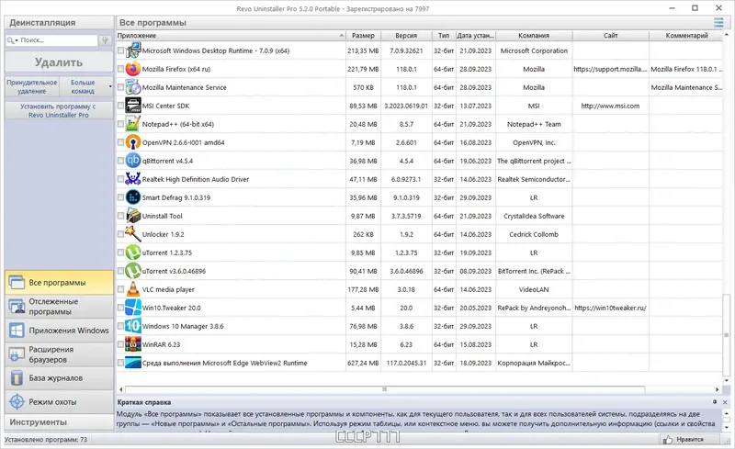Click the Mozilla Maintenance Service icon
This screenshot has height=449, width=735.
coord(133,87)
